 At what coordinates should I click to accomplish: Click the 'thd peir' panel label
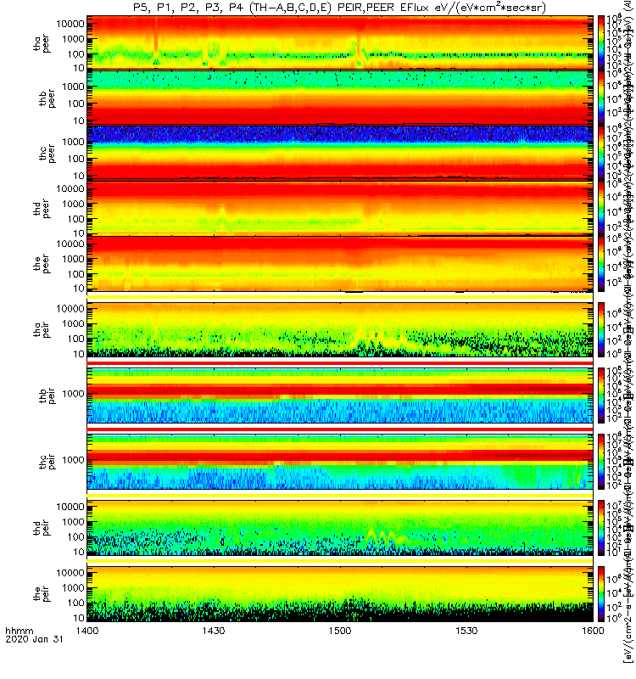click(42, 528)
